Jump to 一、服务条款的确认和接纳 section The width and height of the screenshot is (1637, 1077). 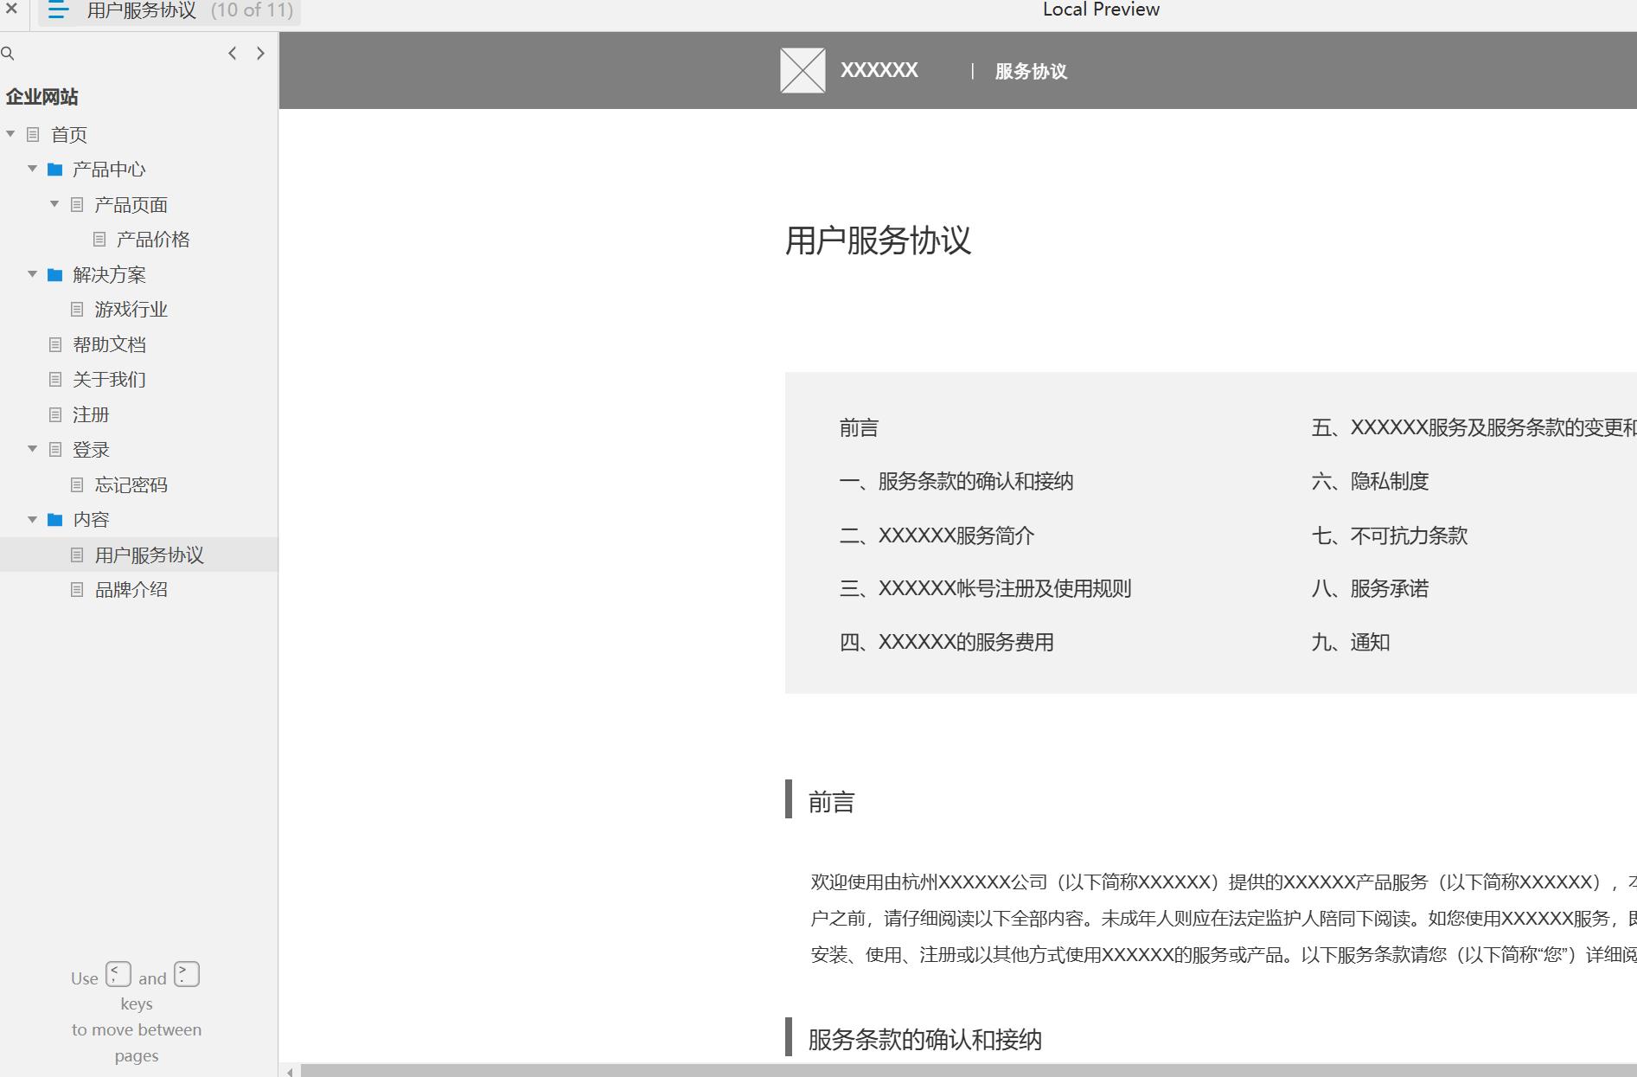[956, 482]
